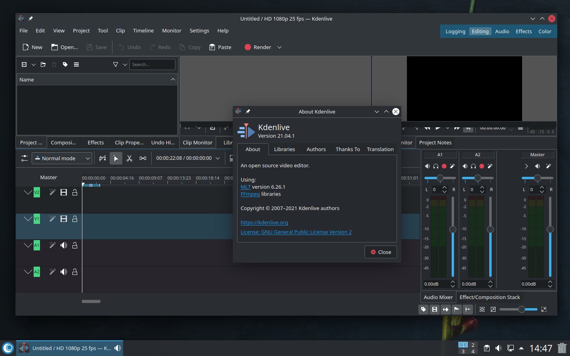Mute the A1 audio track
This screenshot has height=356, width=570.
pos(64,245)
